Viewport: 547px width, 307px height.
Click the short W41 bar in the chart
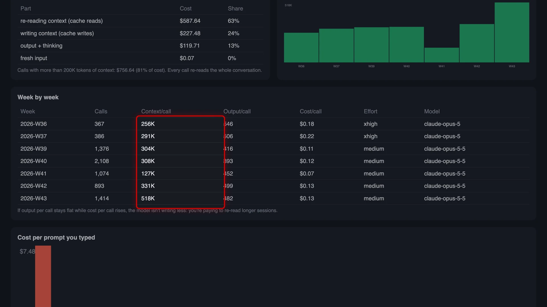[x=442, y=55]
